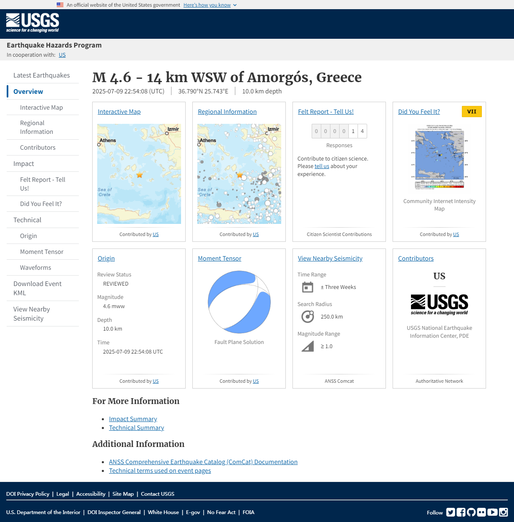Expand the 'Here's how you know' chevron
514x522 pixels.
click(x=235, y=5)
